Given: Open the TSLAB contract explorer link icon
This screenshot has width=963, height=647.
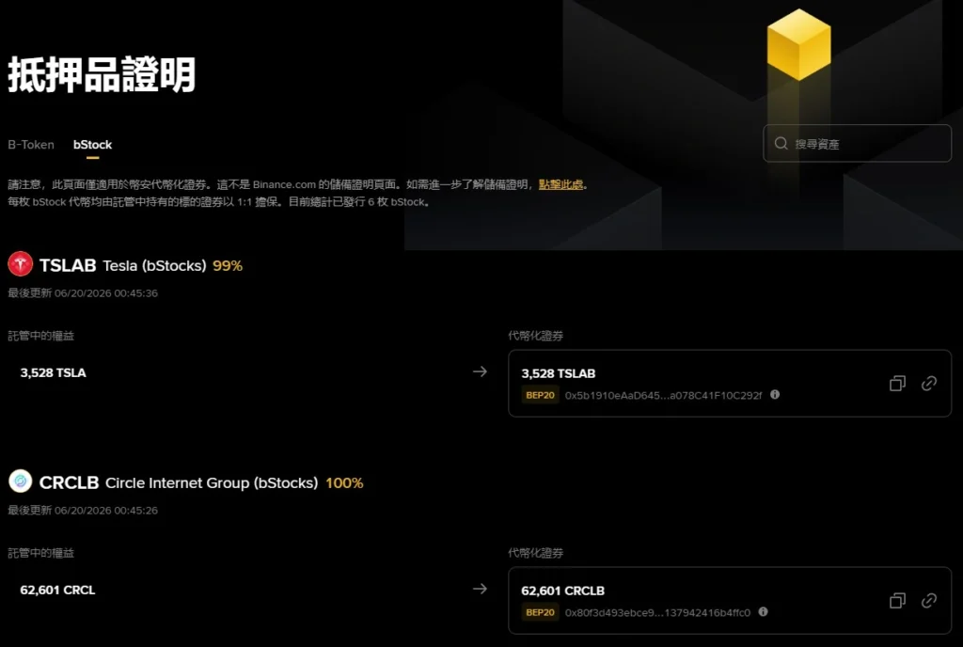Looking at the screenshot, I should (x=929, y=384).
